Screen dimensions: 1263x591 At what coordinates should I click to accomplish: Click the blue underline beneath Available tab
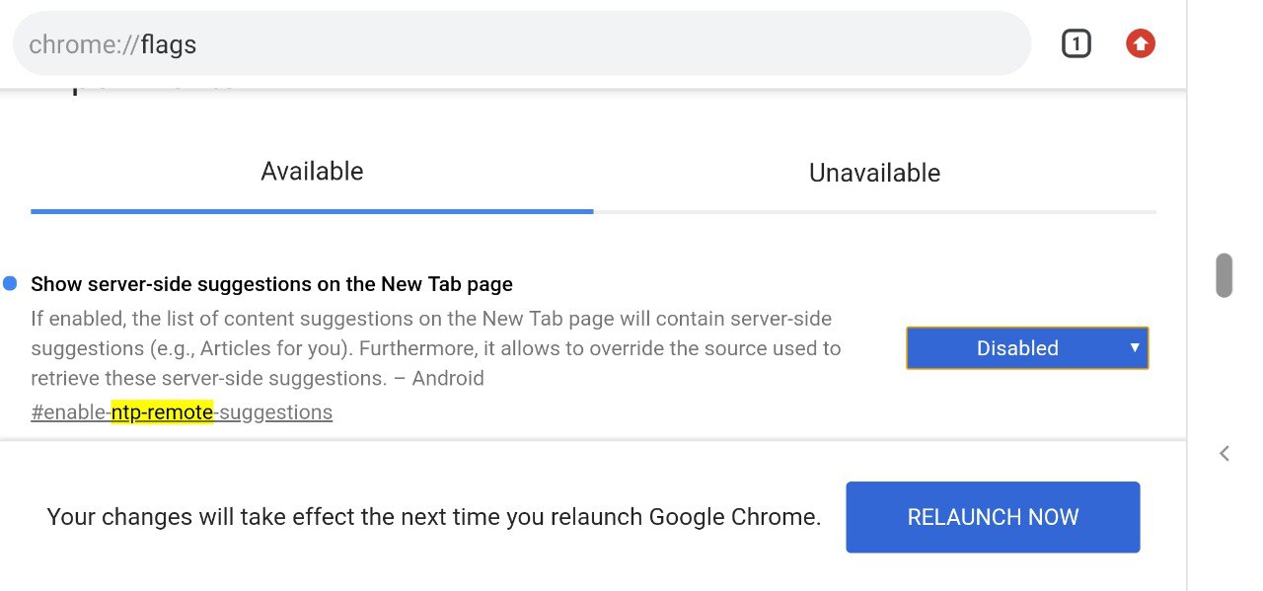[312, 211]
